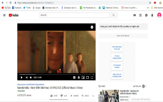Open the pink account avatar menu

[159, 15]
